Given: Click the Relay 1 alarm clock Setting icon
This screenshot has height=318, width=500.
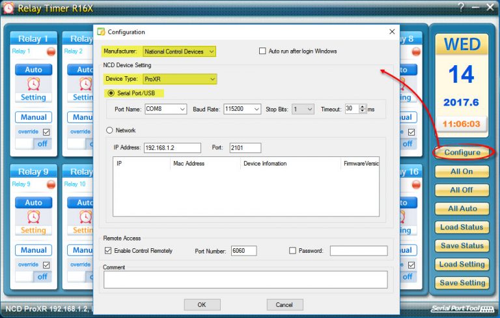Looking at the screenshot, I should [x=33, y=83].
